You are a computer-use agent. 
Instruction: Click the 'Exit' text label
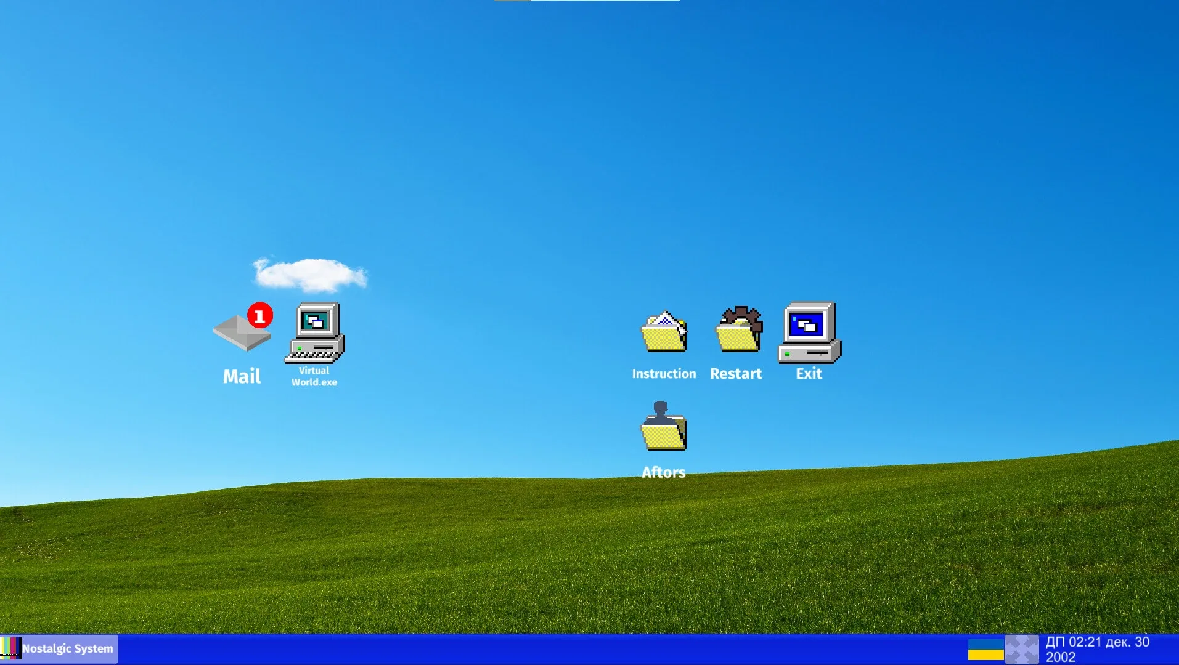click(x=809, y=374)
